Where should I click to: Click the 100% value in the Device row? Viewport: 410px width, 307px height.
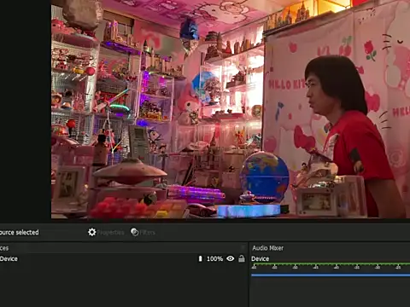tap(214, 258)
